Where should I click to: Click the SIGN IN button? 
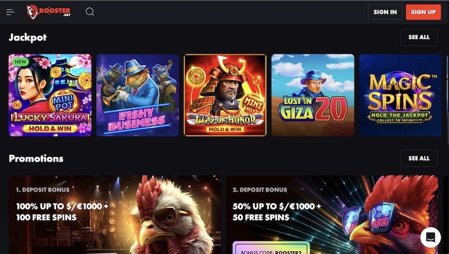click(385, 12)
